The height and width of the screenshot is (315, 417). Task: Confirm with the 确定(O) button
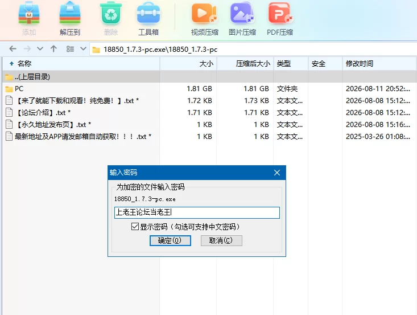[170, 240]
